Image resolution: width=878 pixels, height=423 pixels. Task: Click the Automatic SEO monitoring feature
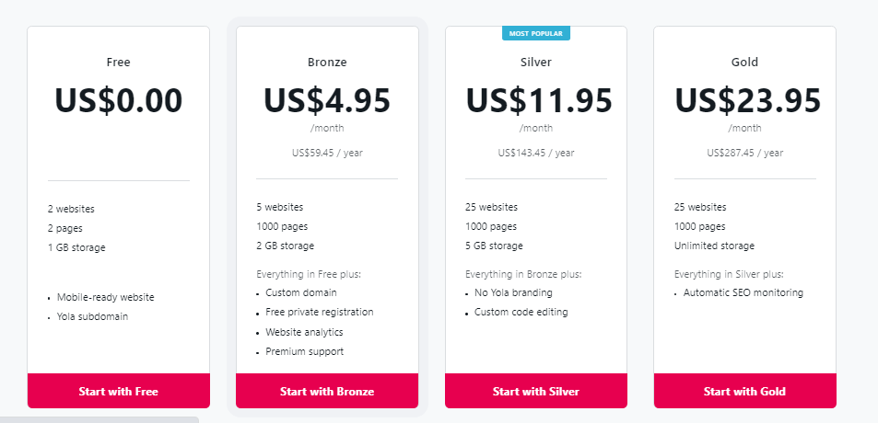coord(743,292)
